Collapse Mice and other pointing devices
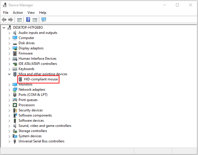The height and width of the screenshot is (155, 198). click(x=9, y=74)
